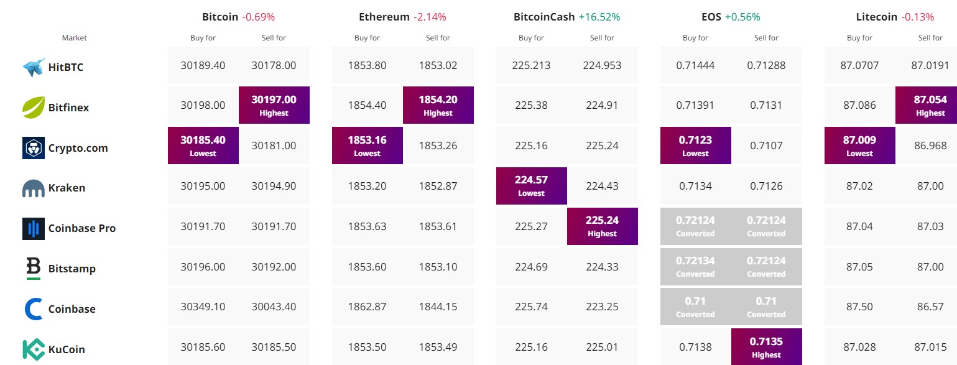Click the Coinbase Pro logo icon
Image resolution: width=957 pixels, height=365 pixels.
[33, 229]
